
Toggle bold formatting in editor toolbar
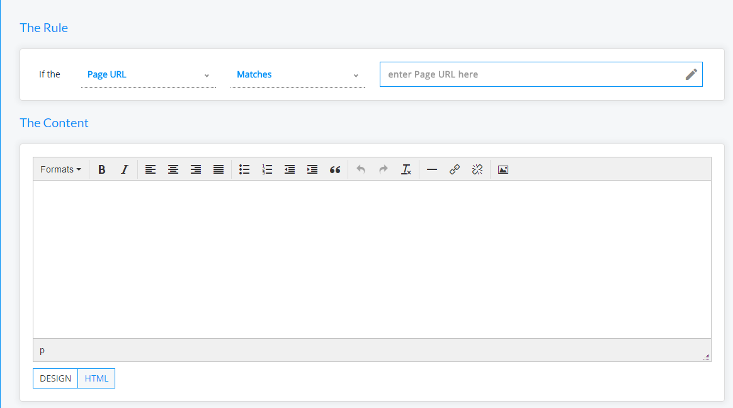pos(101,169)
